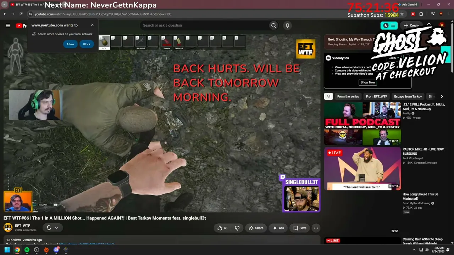The width and height of the screenshot is (454, 255).
Task: Like the video with thumbs up
Action: [x=222, y=228]
